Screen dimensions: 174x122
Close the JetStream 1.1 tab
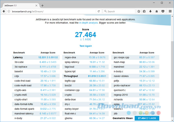click(36, 5)
